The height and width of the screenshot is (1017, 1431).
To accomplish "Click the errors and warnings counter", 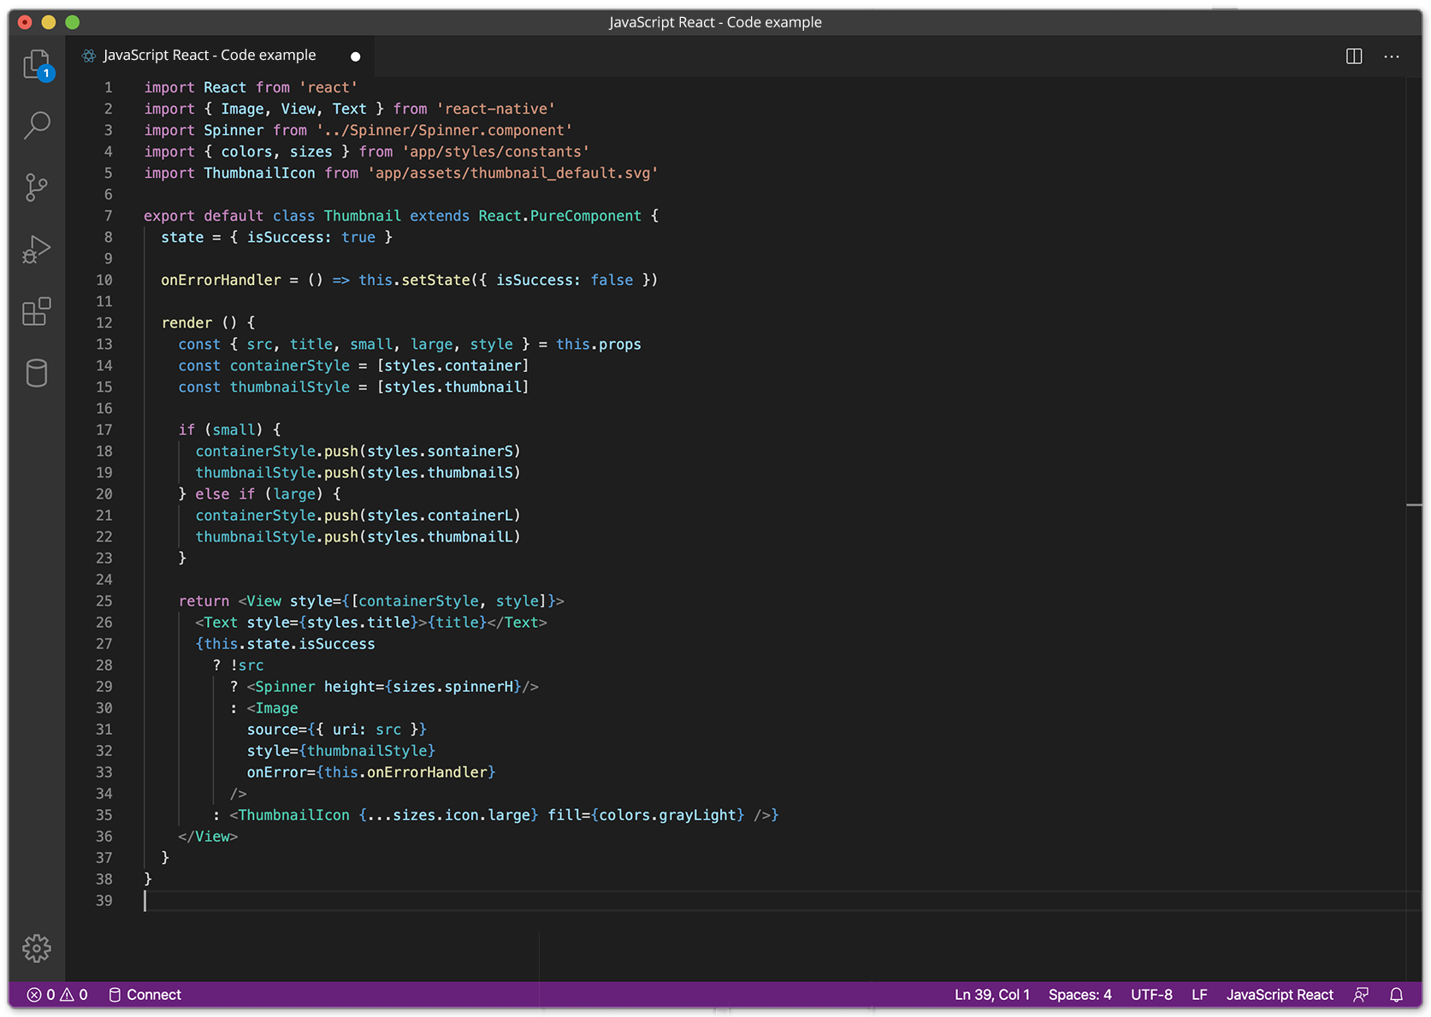I will [56, 995].
